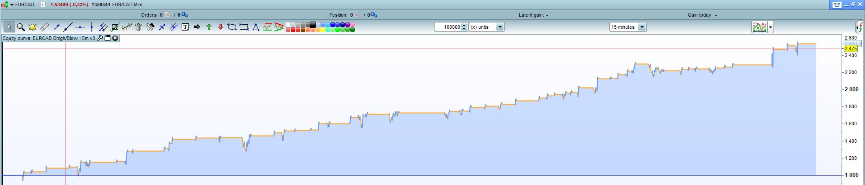865x185 pixels.
Task: Open EURCAD instrument info icon
Action: coord(42,4)
